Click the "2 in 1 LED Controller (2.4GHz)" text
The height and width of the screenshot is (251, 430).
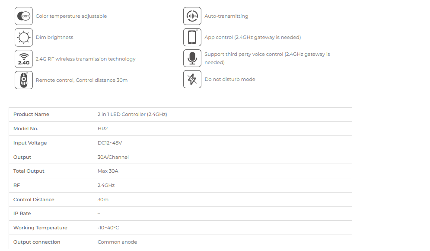click(132, 114)
